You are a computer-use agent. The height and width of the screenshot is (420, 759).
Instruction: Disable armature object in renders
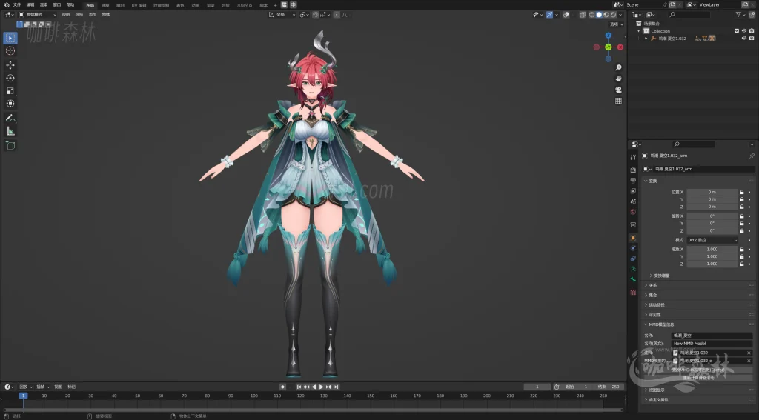tap(752, 39)
